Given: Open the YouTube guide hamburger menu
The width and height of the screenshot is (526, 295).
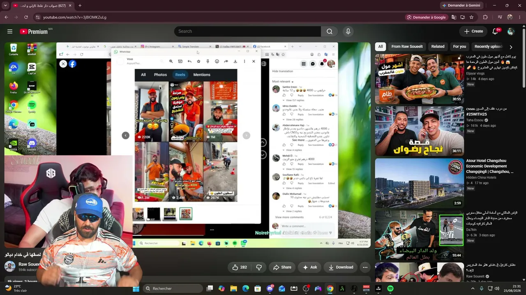Looking at the screenshot, I should (10, 32).
